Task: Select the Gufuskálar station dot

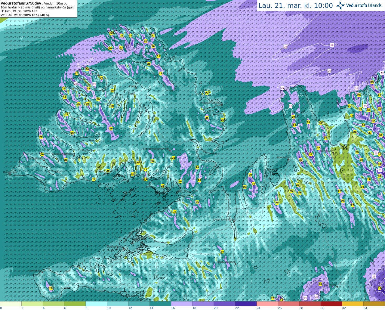Action: point(42,272)
